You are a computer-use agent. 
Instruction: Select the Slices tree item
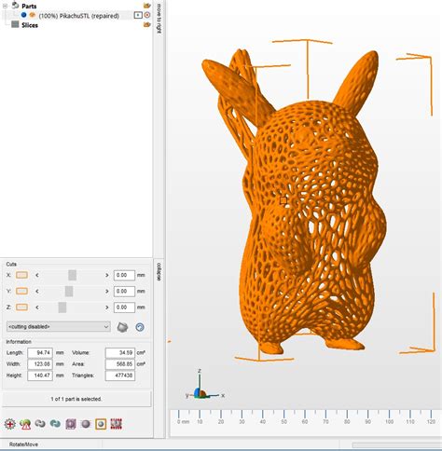(x=30, y=25)
